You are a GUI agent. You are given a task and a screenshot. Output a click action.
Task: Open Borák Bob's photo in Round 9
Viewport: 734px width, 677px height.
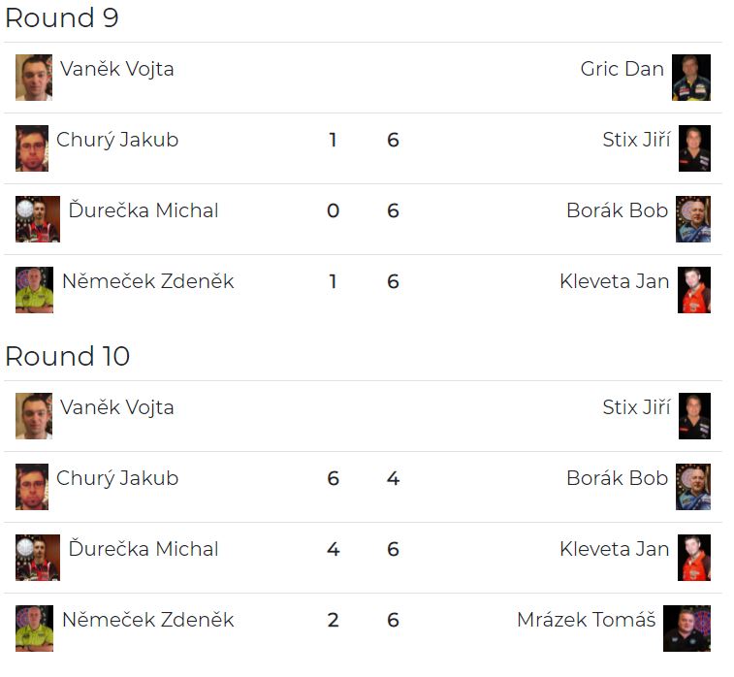pyautogui.click(x=693, y=219)
